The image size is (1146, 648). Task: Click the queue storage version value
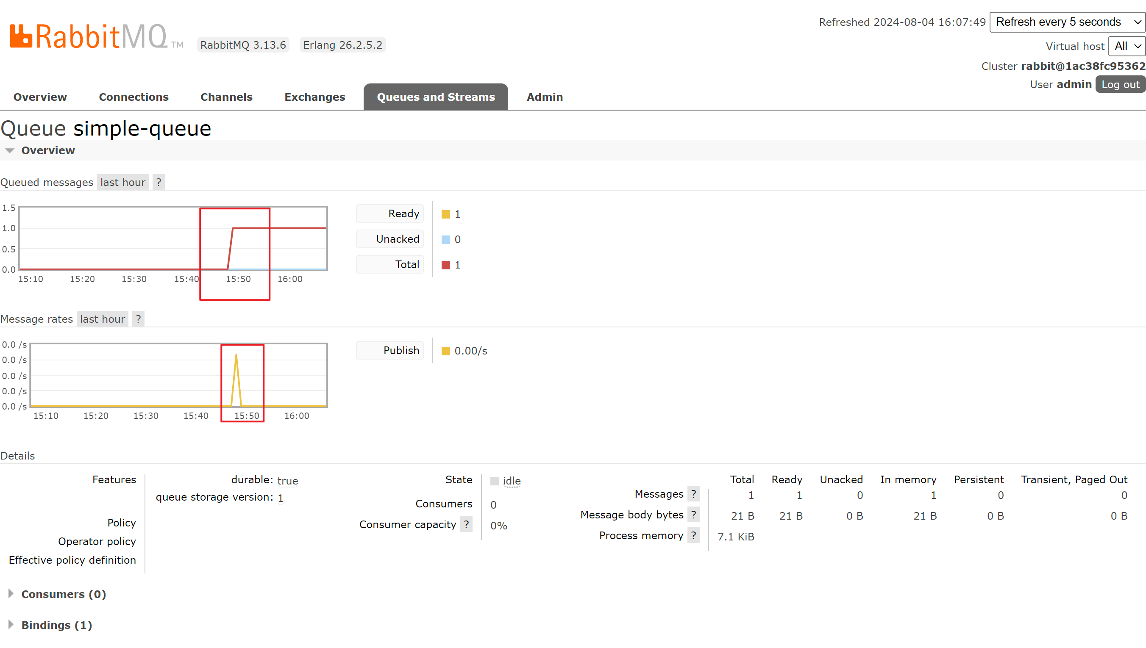tap(281, 498)
